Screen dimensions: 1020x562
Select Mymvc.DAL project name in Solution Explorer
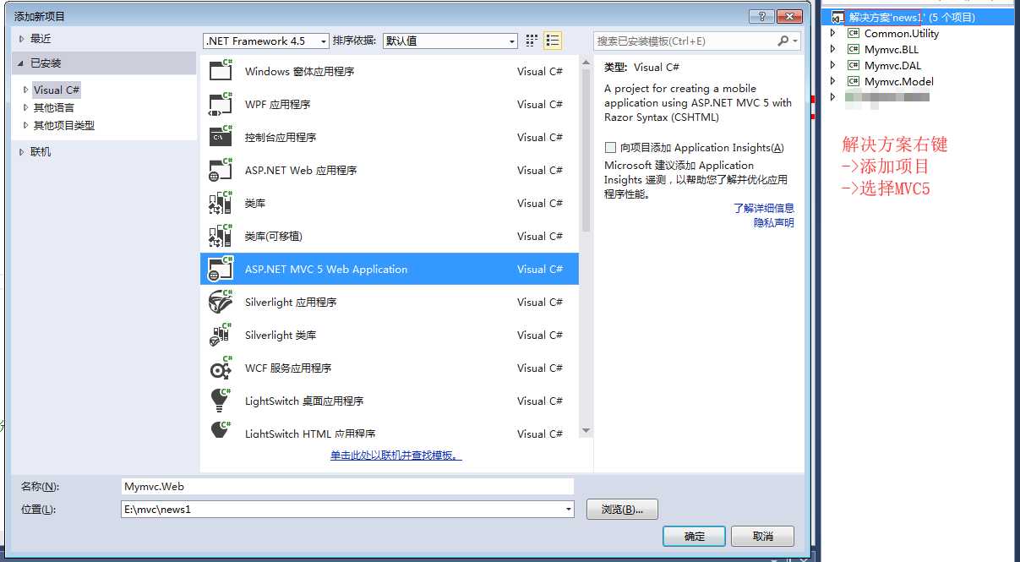coord(893,66)
